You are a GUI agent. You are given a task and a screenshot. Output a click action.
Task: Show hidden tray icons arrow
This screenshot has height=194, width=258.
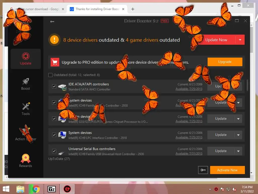coord(210,189)
